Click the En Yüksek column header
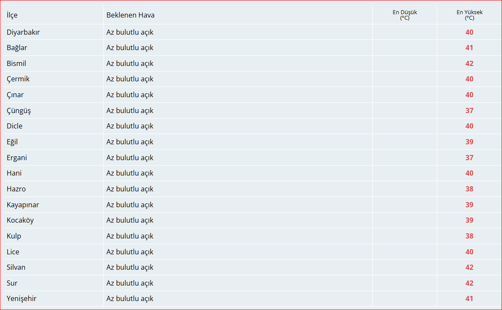 469,15
